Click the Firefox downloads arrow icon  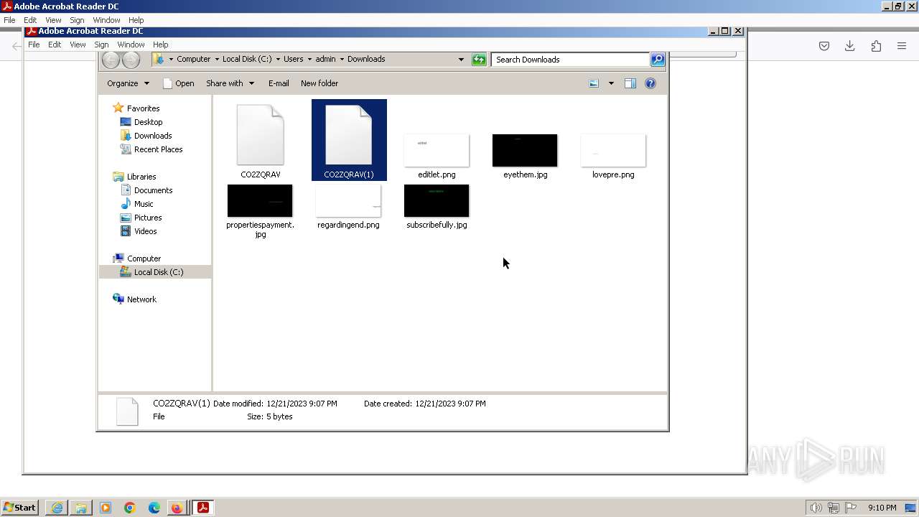tap(850, 46)
